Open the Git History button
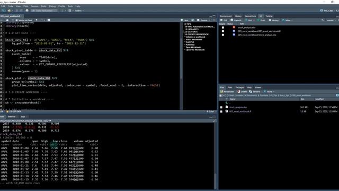 (x=274, y=20)
